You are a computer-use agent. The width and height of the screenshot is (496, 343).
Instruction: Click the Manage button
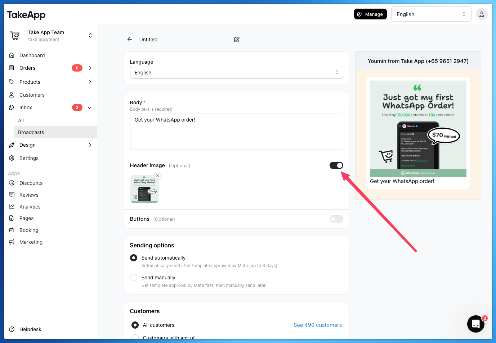[x=370, y=14]
